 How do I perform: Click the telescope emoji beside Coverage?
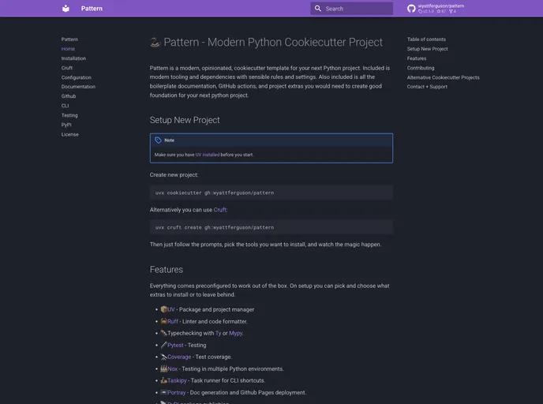click(x=164, y=357)
